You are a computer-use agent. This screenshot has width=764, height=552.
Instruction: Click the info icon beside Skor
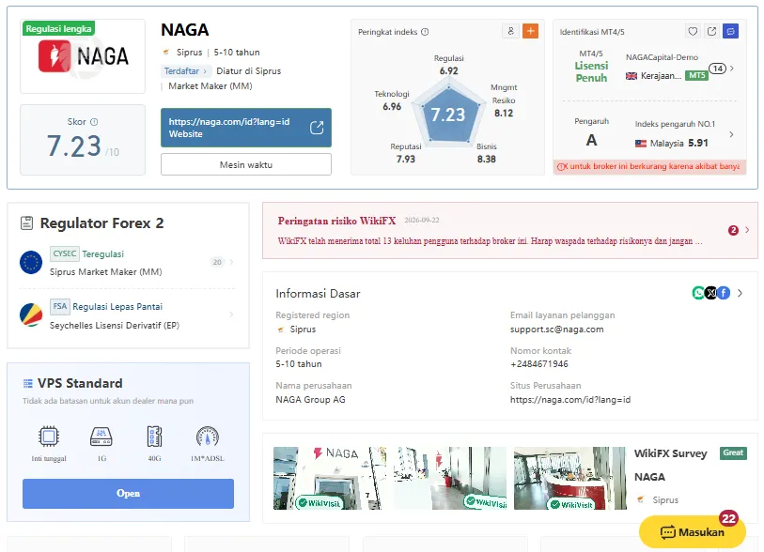tap(94, 122)
